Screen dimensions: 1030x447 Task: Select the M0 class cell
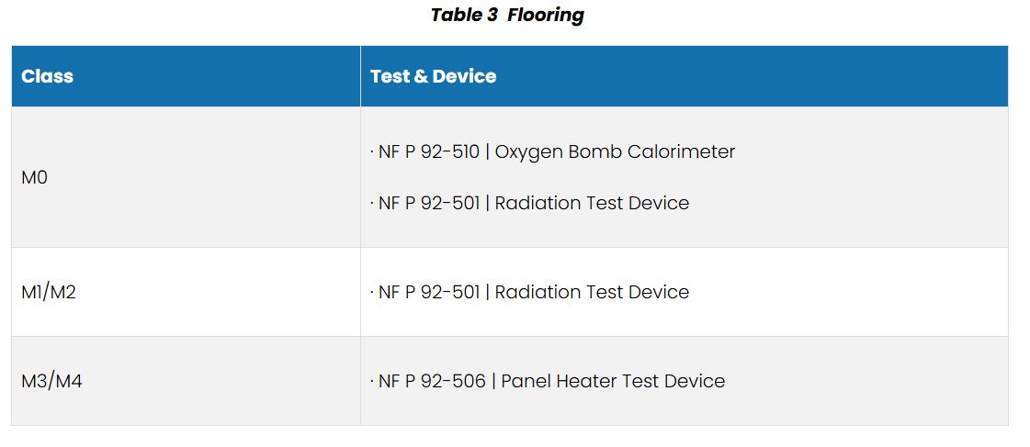pyautogui.click(x=34, y=177)
